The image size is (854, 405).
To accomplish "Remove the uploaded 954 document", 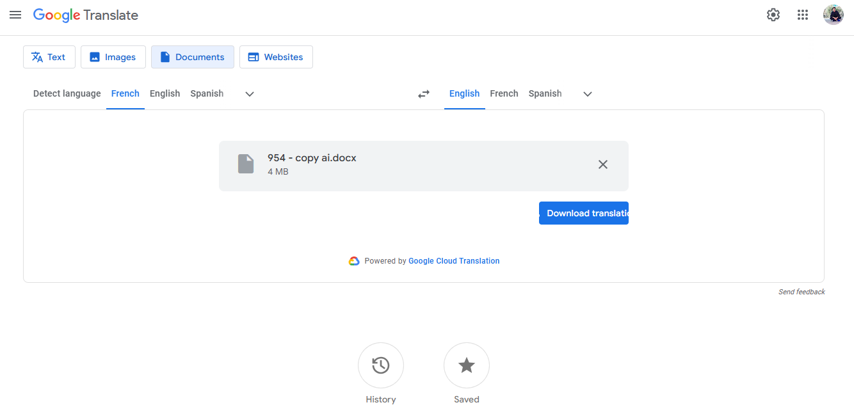I will 602,164.
